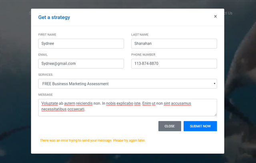Click the gray CLOSE button
256x163 pixels.
click(170, 126)
